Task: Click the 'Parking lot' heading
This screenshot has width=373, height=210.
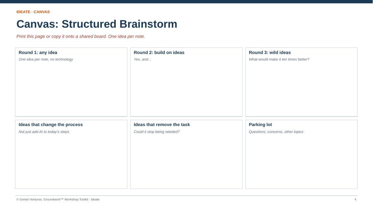Action: coord(260,124)
